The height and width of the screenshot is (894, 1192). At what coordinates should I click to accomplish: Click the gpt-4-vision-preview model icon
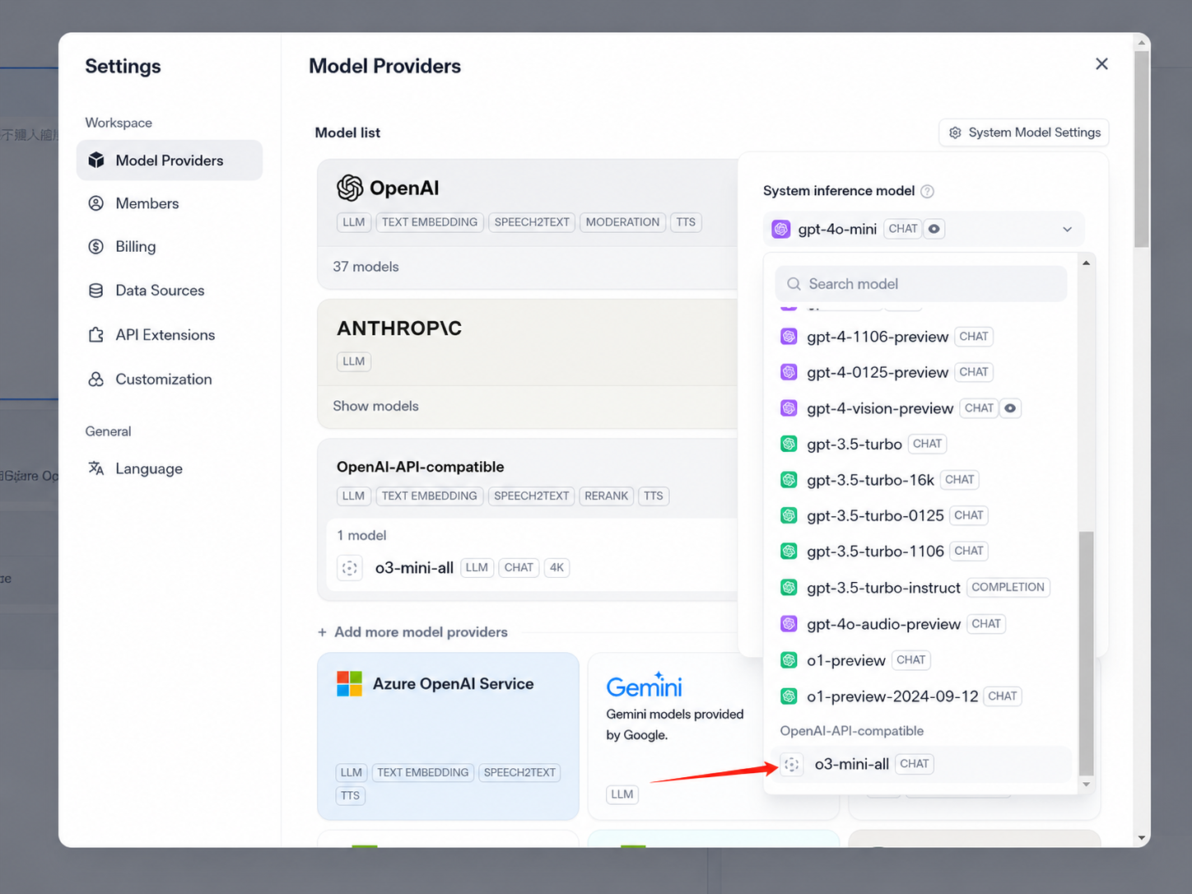tap(789, 408)
